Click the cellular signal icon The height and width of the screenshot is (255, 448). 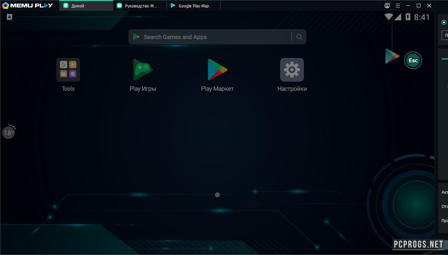click(398, 17)
